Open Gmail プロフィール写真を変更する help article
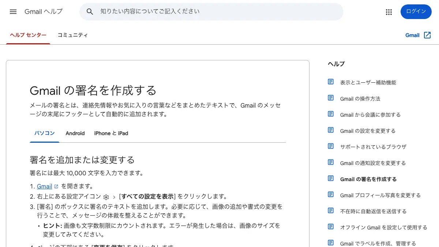This screenshot has width=439, height=247. [380, 195]
